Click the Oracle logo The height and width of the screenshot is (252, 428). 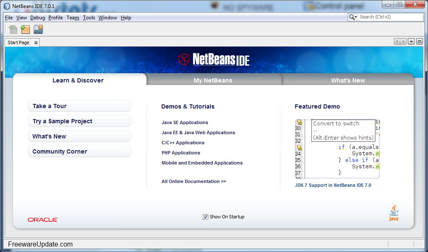43,220
